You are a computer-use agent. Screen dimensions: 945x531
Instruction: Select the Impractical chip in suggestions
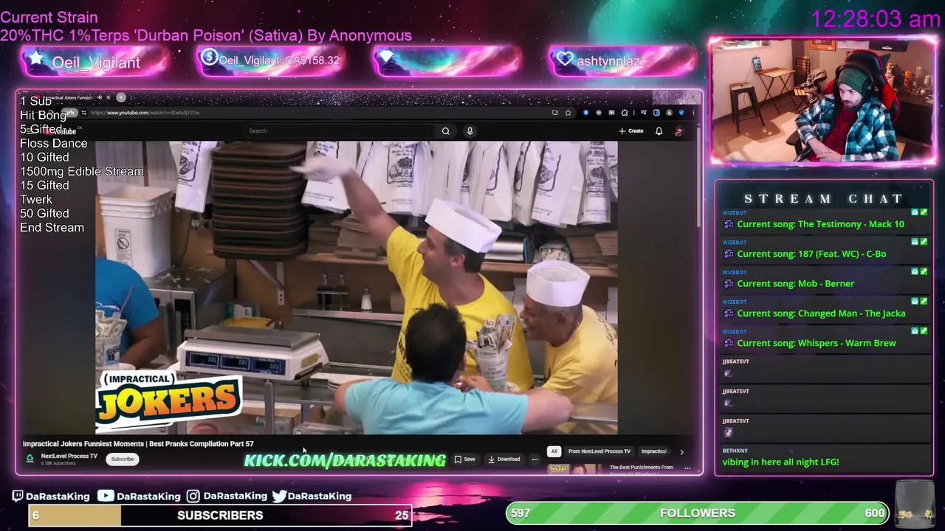tap(654, 451)
